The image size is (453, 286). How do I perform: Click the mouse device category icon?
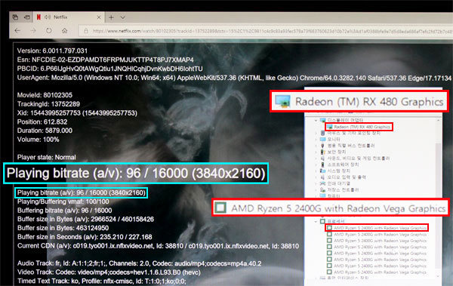pyautogui.click(x=322, y=133)
